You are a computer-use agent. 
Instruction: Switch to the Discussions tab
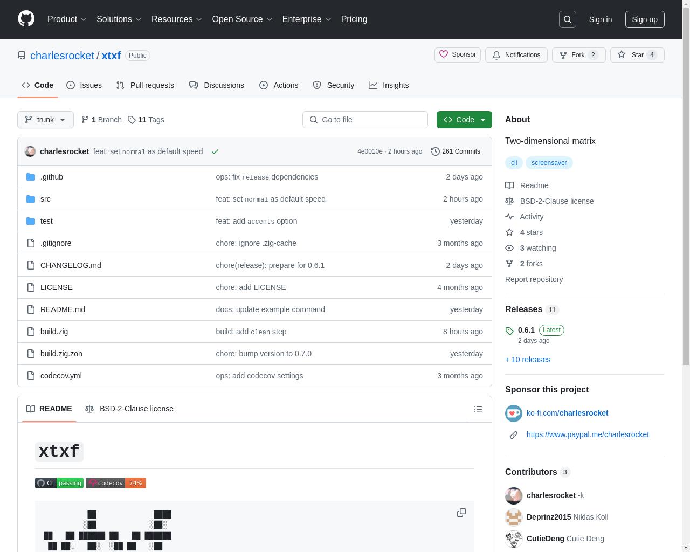click(x=217, y=85)
